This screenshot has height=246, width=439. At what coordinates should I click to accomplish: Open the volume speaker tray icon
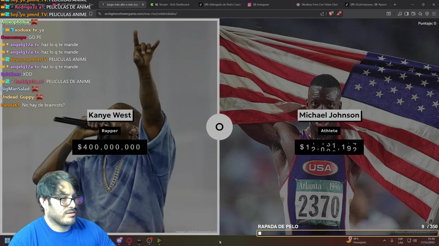coord(415,241)
